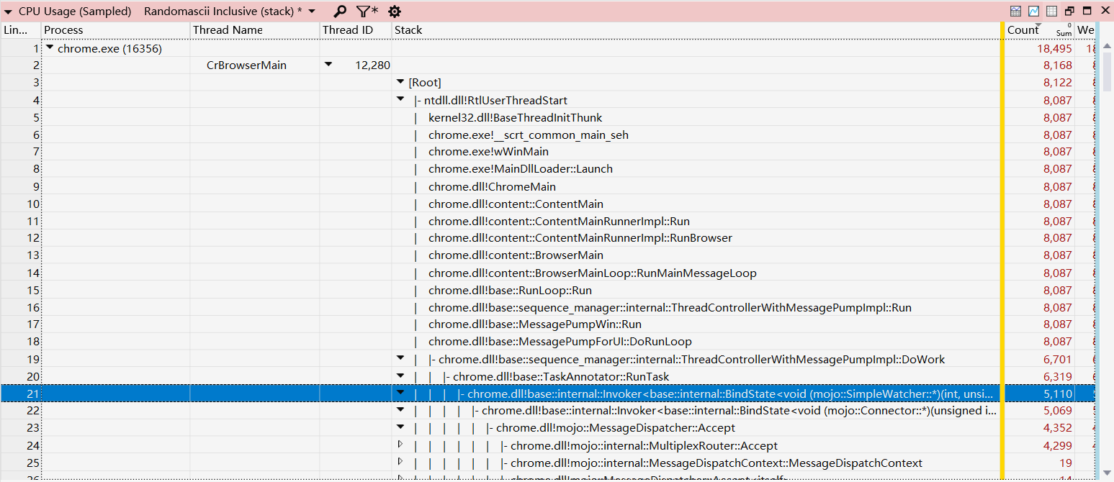Switch to graph only display

point(1033,11)
